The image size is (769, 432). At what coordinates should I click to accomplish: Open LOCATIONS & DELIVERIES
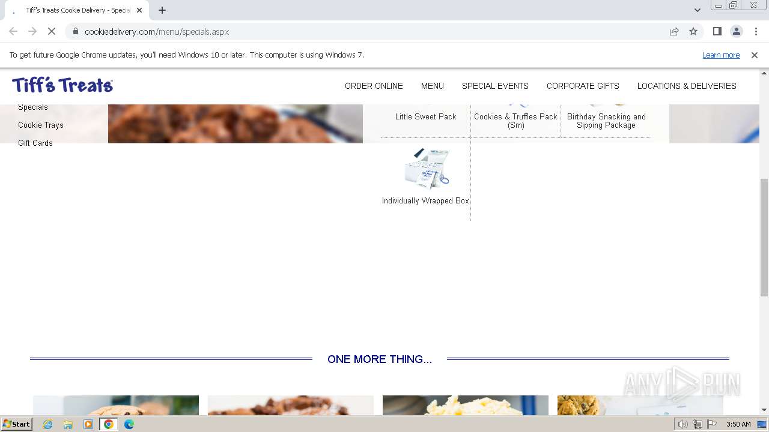point(687,86)
